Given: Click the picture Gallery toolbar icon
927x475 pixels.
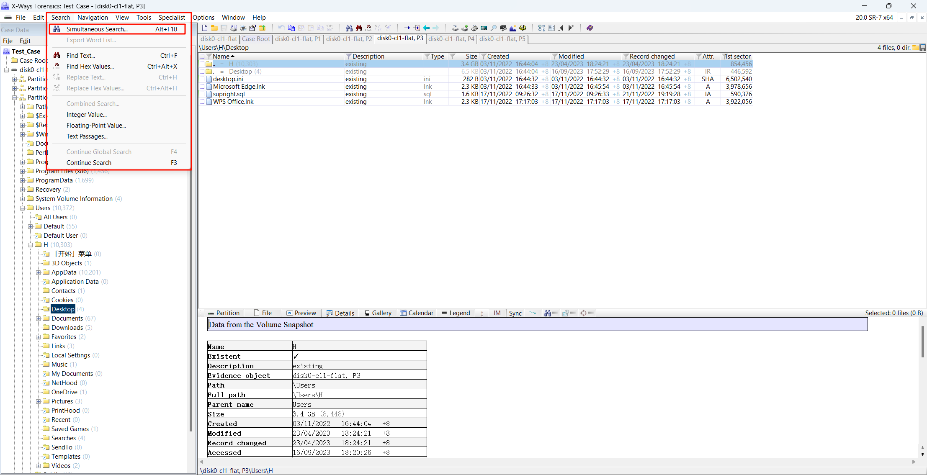Looking at the screenshot, I should pos(513,28).
